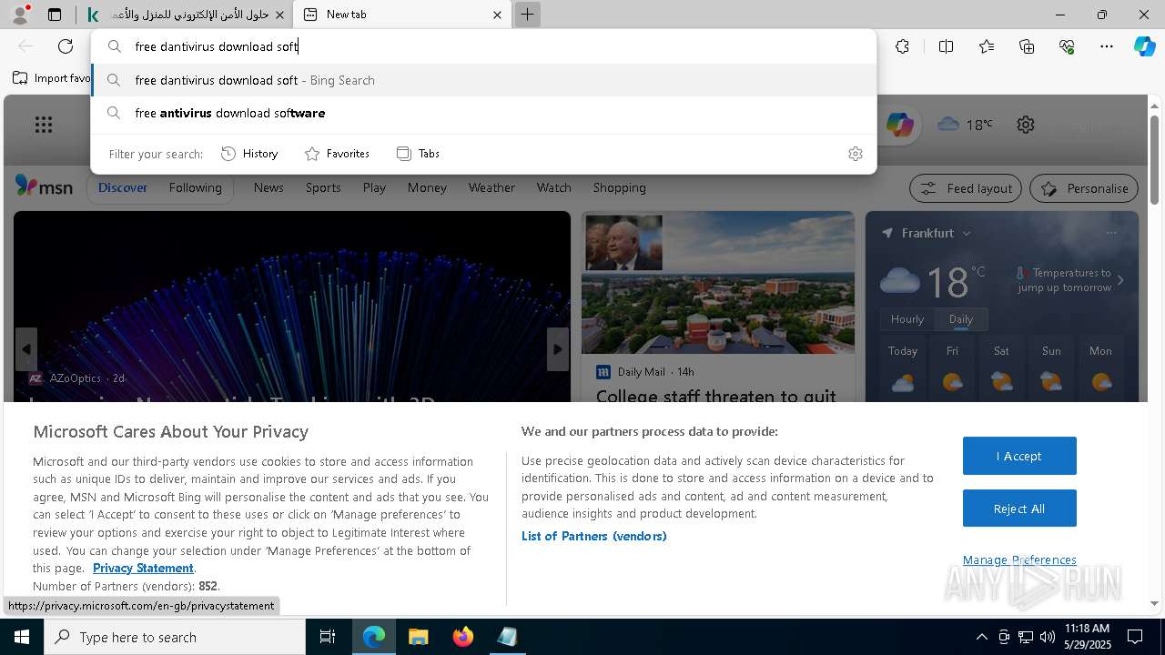
Task: Filter search by History
Action: tap(249, 154)
